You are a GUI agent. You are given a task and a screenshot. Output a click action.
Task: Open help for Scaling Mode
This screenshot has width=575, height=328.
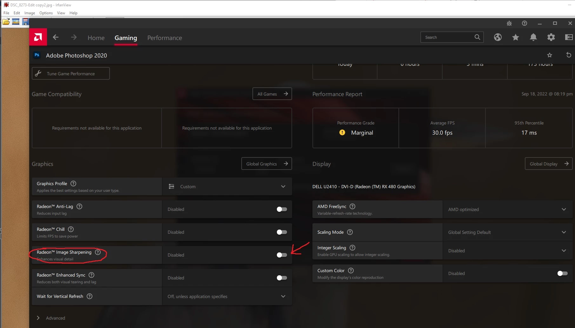pos(350,232)
